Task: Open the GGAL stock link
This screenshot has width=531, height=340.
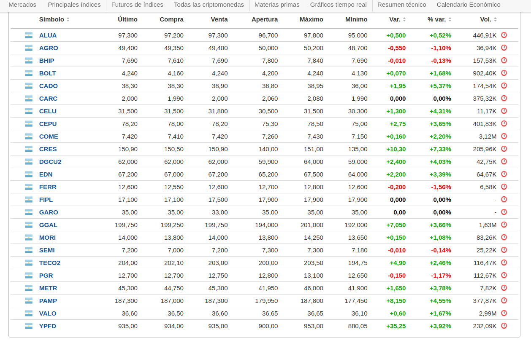Action: point(48,225)
